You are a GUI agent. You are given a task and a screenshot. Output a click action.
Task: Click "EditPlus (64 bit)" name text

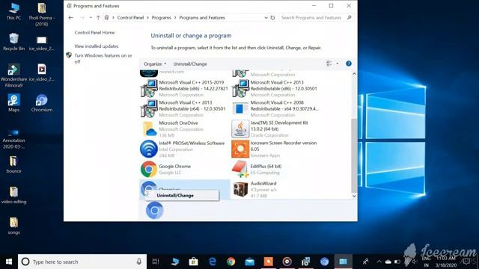266,166
